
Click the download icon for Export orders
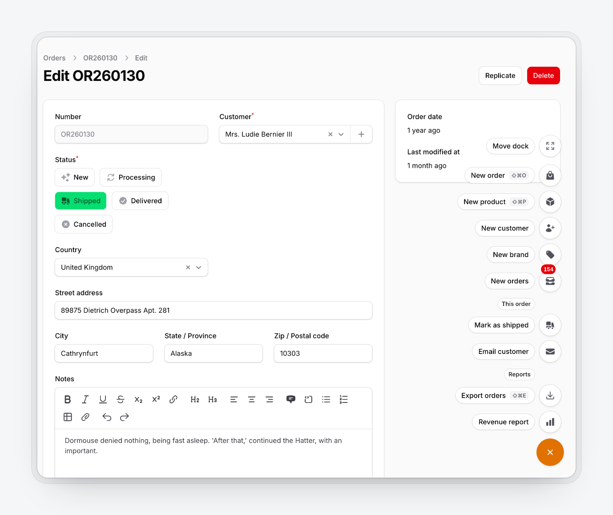(x=550, y=395)
